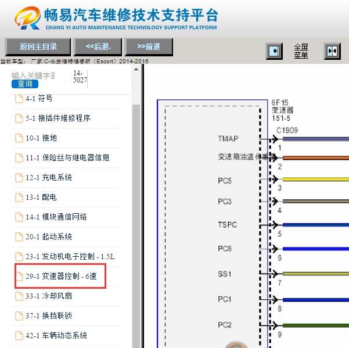Click the SS1 pin label
Viewport: 349px width, 348px height.
[x=225, y=274]
